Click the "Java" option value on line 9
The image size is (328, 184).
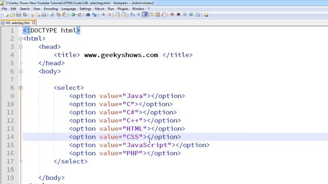135,96
